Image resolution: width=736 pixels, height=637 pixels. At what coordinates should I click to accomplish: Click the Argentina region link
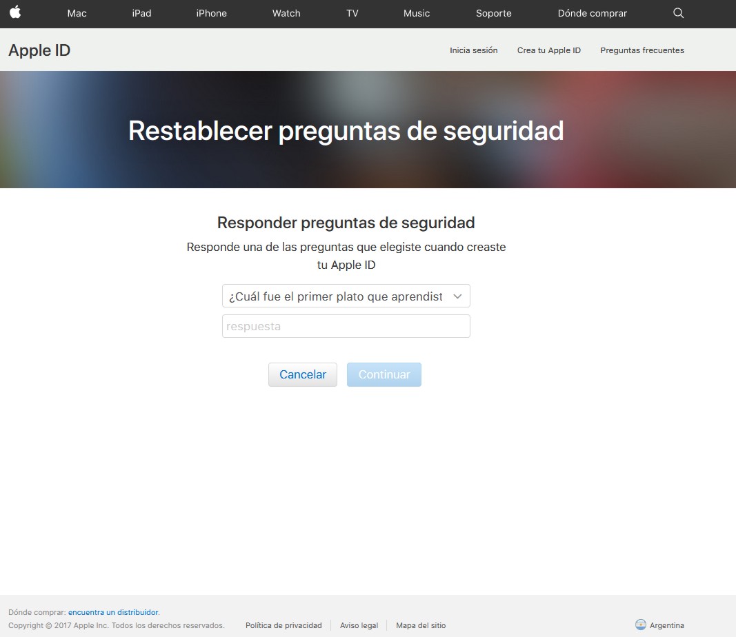[x=666, y=625]
